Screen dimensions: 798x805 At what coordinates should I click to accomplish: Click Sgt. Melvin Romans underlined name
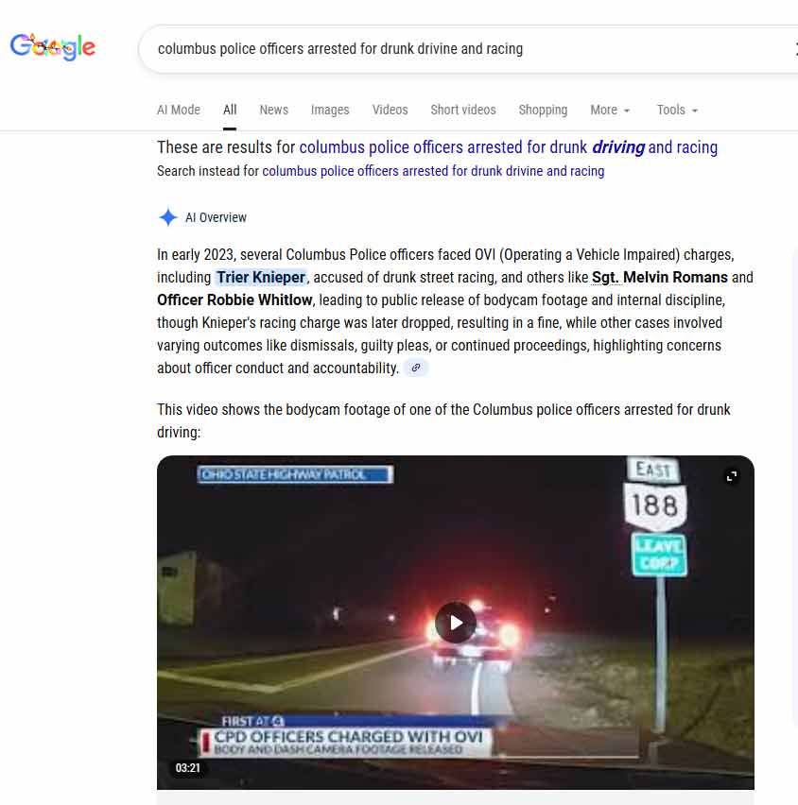pos(660,277)
